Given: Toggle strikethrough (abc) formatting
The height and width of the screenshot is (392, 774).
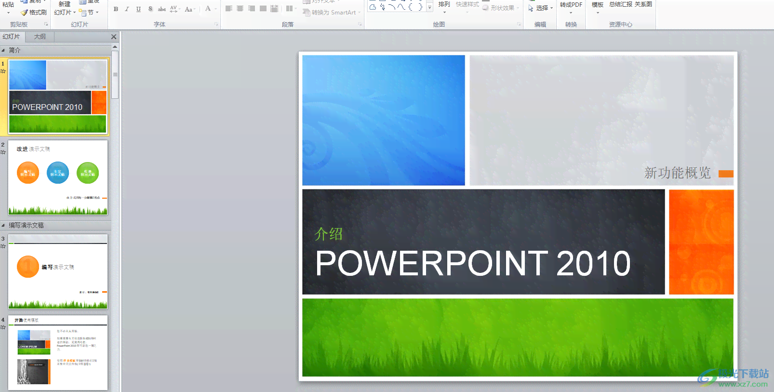Looking at the screenshot, I should 162,9.
